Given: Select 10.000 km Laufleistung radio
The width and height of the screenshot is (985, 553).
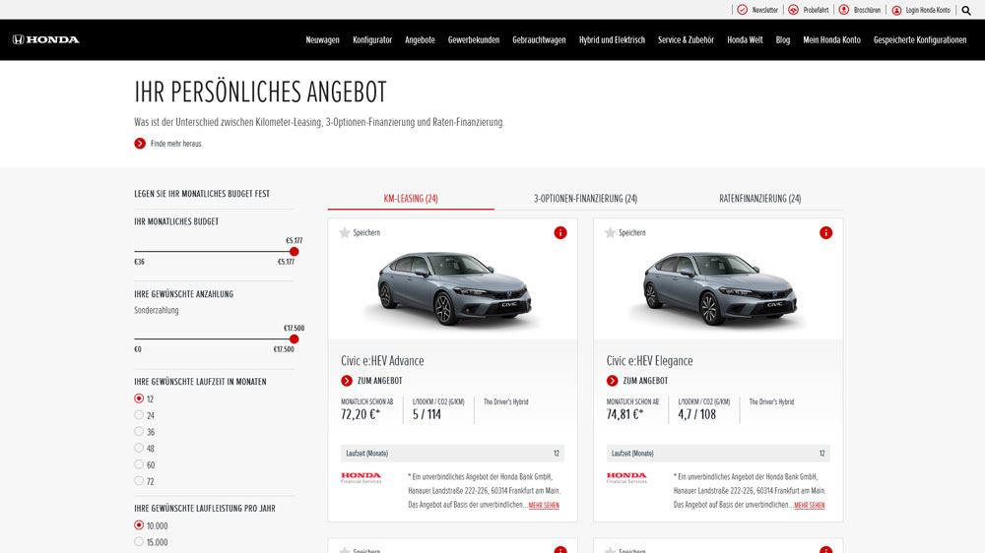Looking at the screenshot, I should [139, 525].
